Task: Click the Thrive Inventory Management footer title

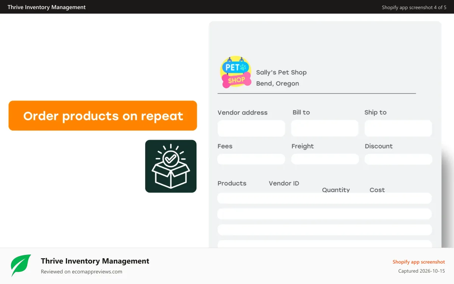Action: tap(95, 261)
